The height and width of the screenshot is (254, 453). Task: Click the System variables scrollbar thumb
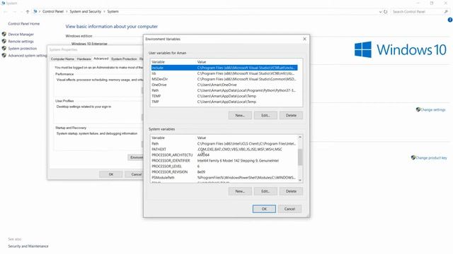[300, 157]
